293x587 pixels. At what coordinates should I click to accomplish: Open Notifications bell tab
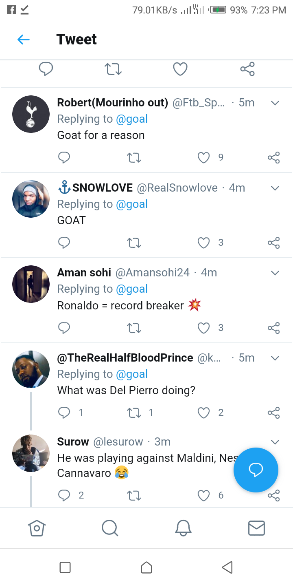coord(183,528)
